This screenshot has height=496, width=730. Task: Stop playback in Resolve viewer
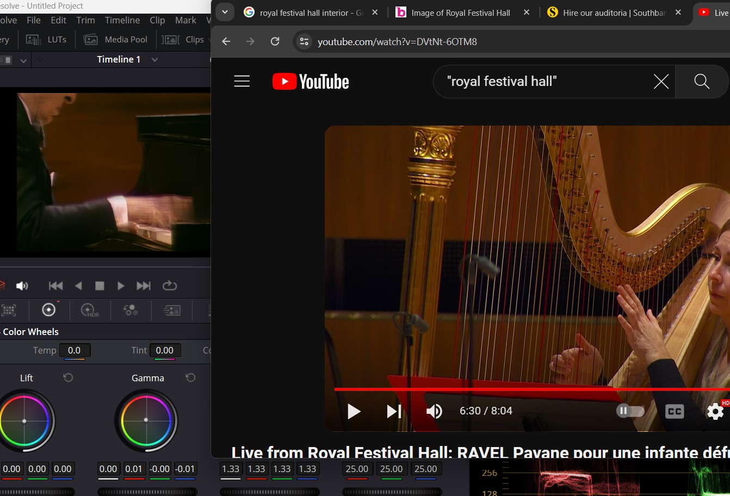[100, 286]
